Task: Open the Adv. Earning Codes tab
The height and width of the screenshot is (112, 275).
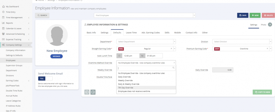Action: click(x=151, y=33)
